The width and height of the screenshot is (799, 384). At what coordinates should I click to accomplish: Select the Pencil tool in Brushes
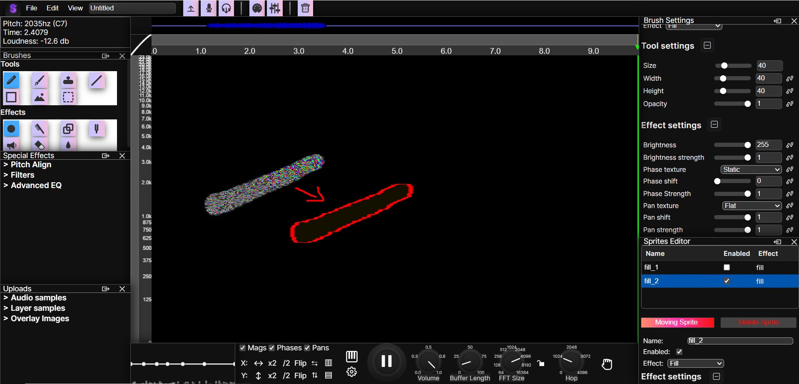coord(11,80)
